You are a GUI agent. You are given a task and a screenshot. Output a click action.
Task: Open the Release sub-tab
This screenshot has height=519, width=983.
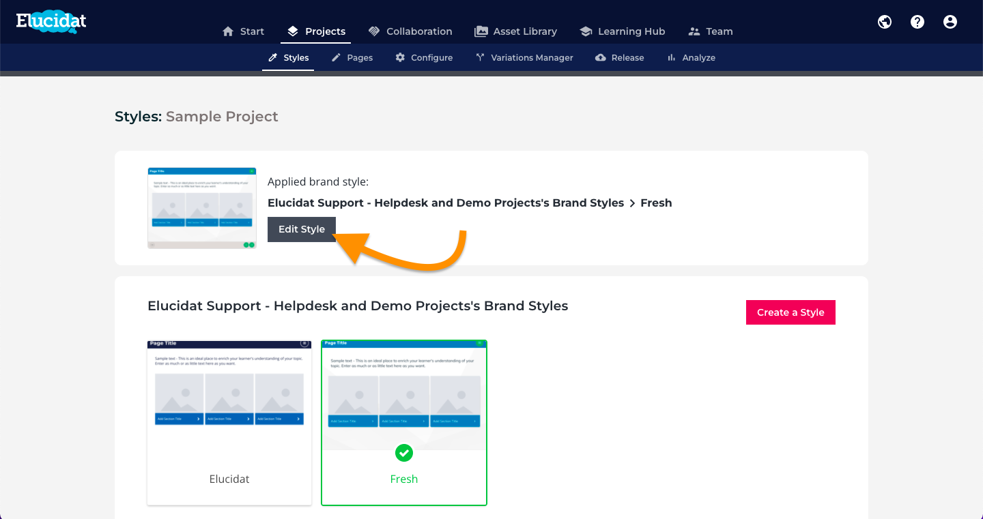[620, 58]
